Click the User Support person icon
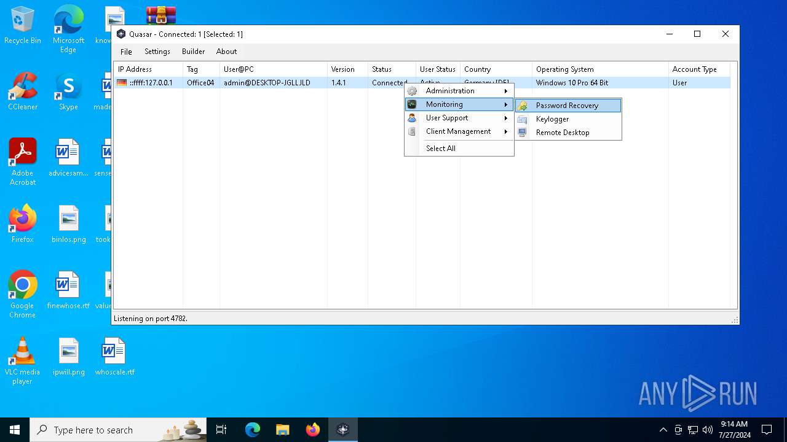787x442 pixels. pyautogui.click(x=412, y=118)
